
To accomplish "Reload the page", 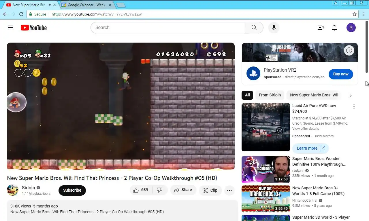I will click(x=21, y=14).
